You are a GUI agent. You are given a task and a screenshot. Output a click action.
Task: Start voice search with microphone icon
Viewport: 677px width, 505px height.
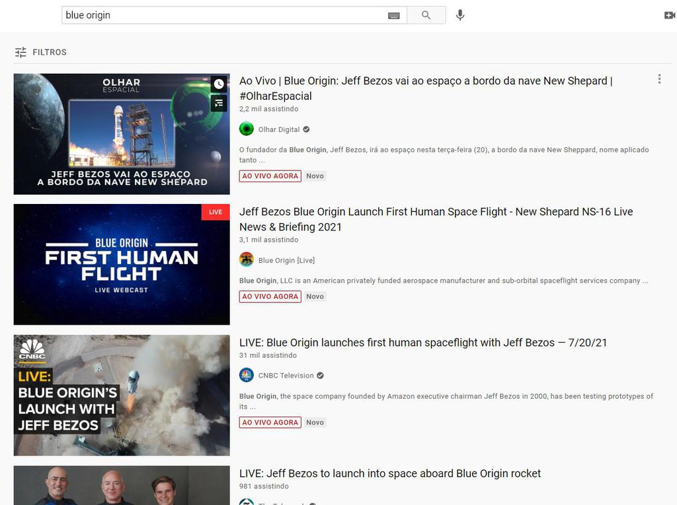460,15
